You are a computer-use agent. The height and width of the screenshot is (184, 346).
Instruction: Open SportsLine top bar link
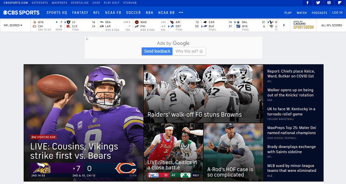click(x=80, y=3)
